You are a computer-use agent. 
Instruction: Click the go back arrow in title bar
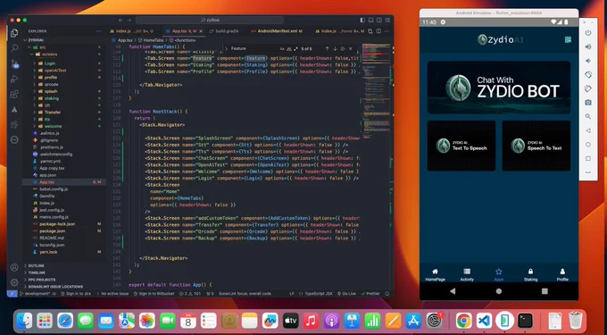click(121, 21)
